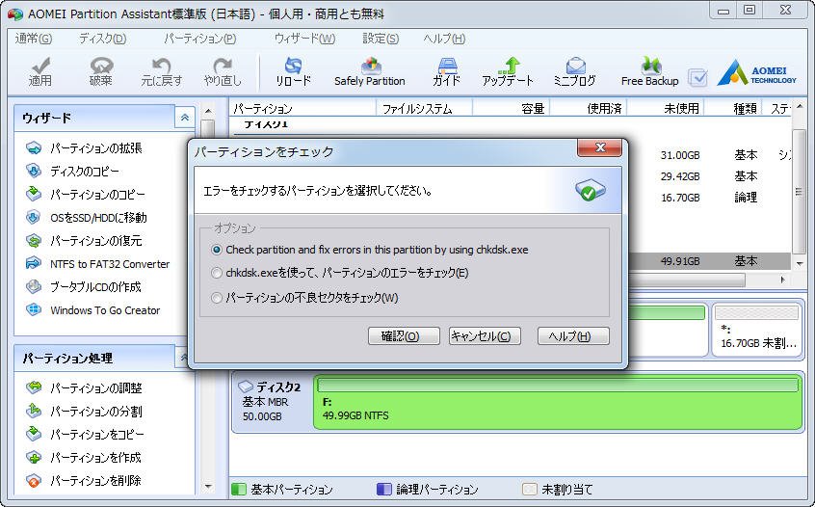
Task: Select the ディスク2 disk label
Action: [271, 401]
